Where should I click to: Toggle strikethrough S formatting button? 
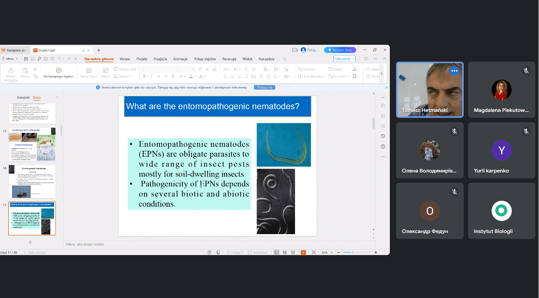coord(173,76)
